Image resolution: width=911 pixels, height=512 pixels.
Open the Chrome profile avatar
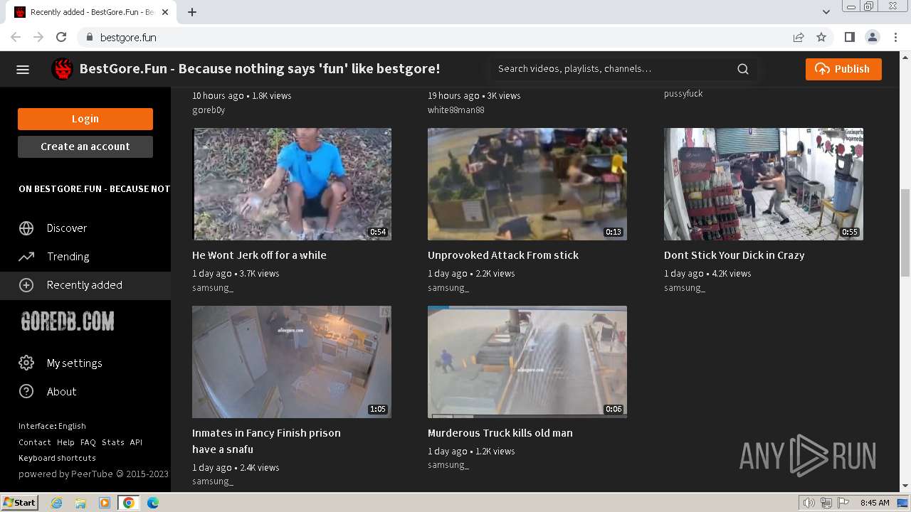872,37
